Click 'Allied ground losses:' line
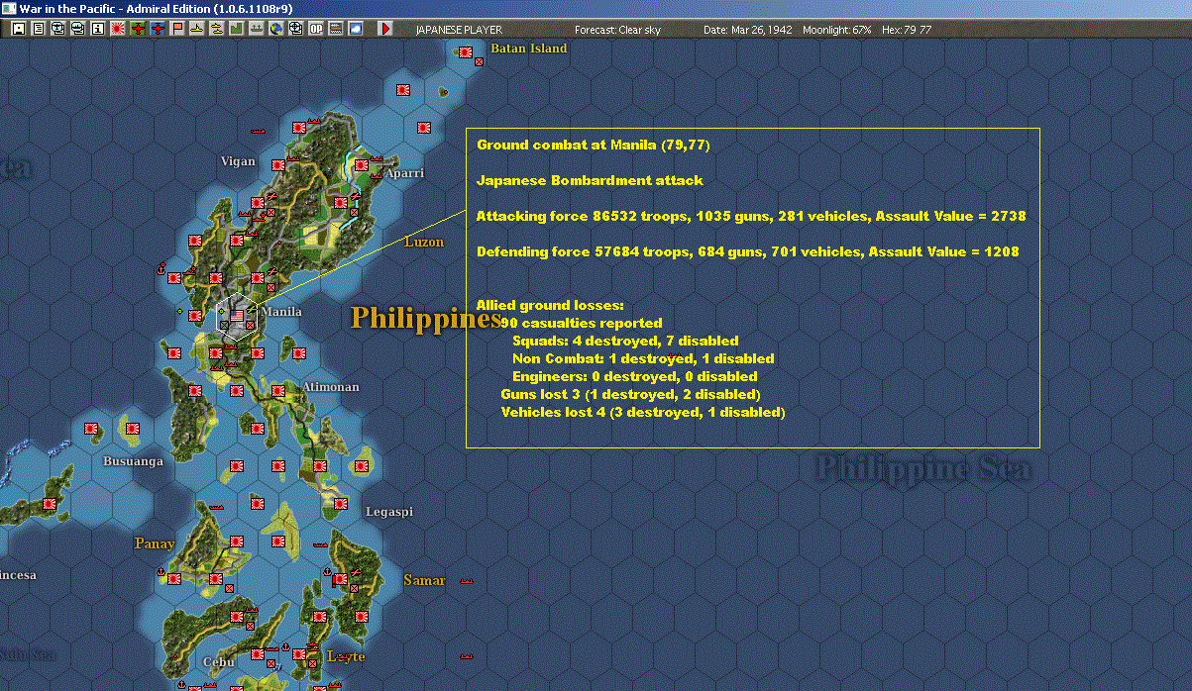This screenshot has height=691, width=1192. [550, 305]
